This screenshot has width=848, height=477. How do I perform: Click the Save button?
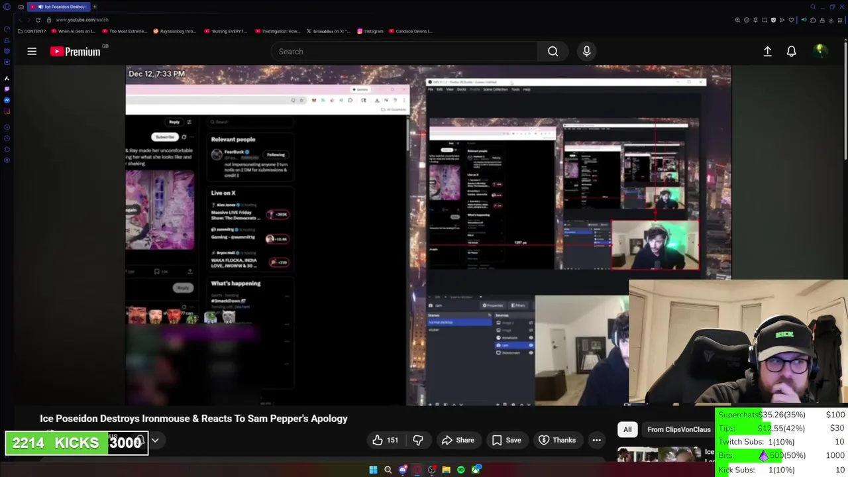(x=507, y=440)
